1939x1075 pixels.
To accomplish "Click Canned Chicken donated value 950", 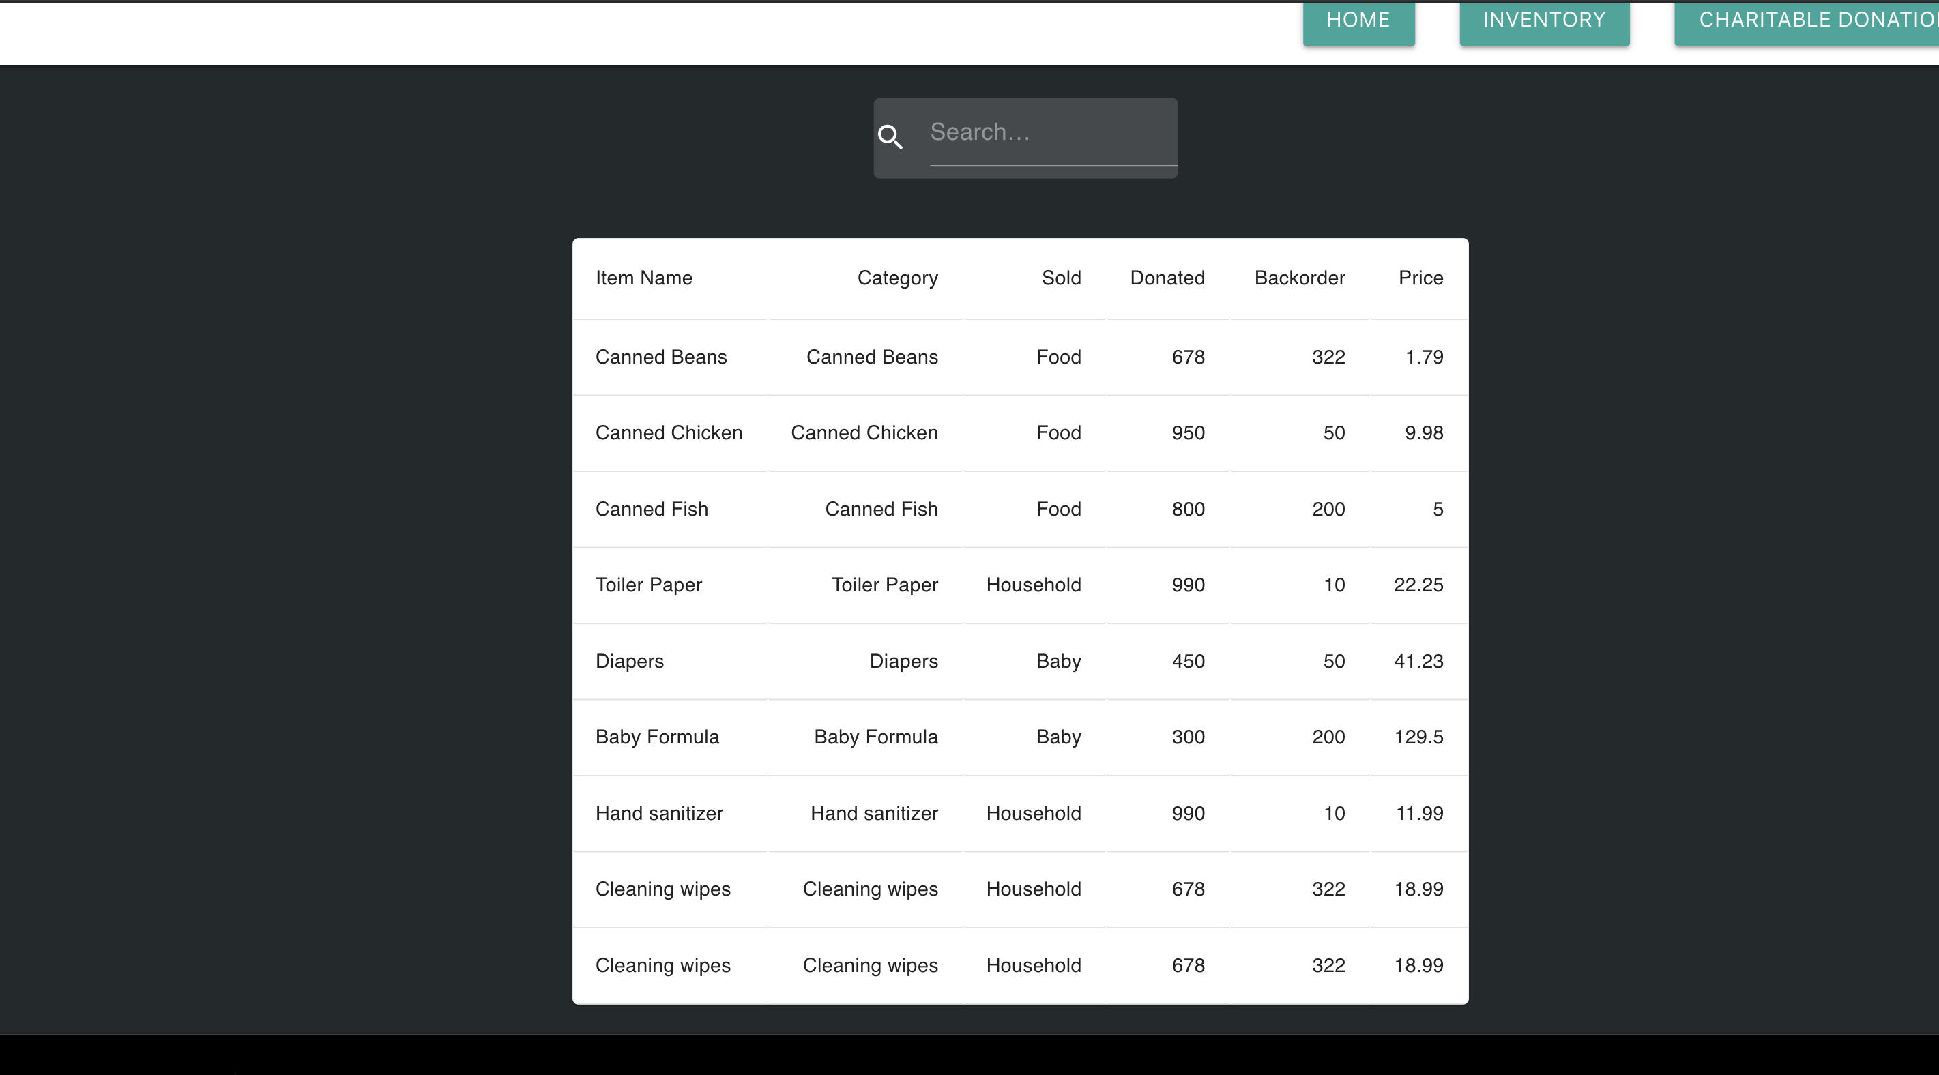I will coord(1188,433).
